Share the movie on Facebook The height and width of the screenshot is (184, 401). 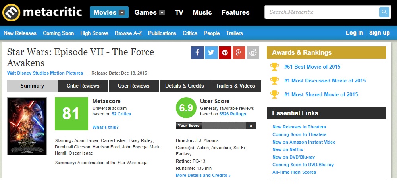tap(197, 53)
